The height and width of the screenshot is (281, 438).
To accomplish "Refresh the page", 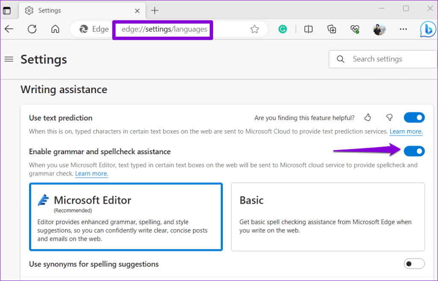I will coord(32,29).
